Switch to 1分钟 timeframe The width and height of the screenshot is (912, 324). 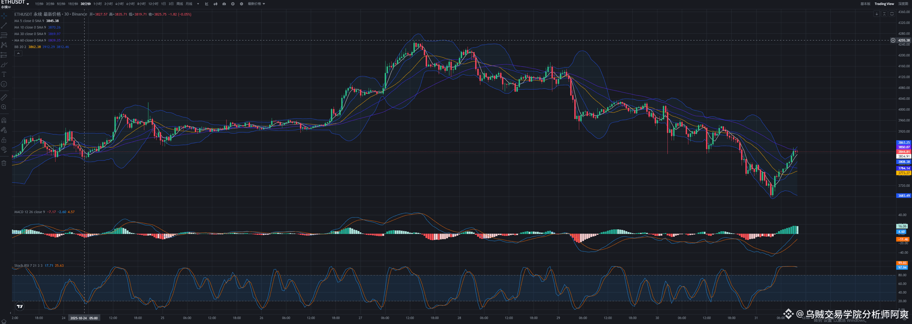pos(39,4)
